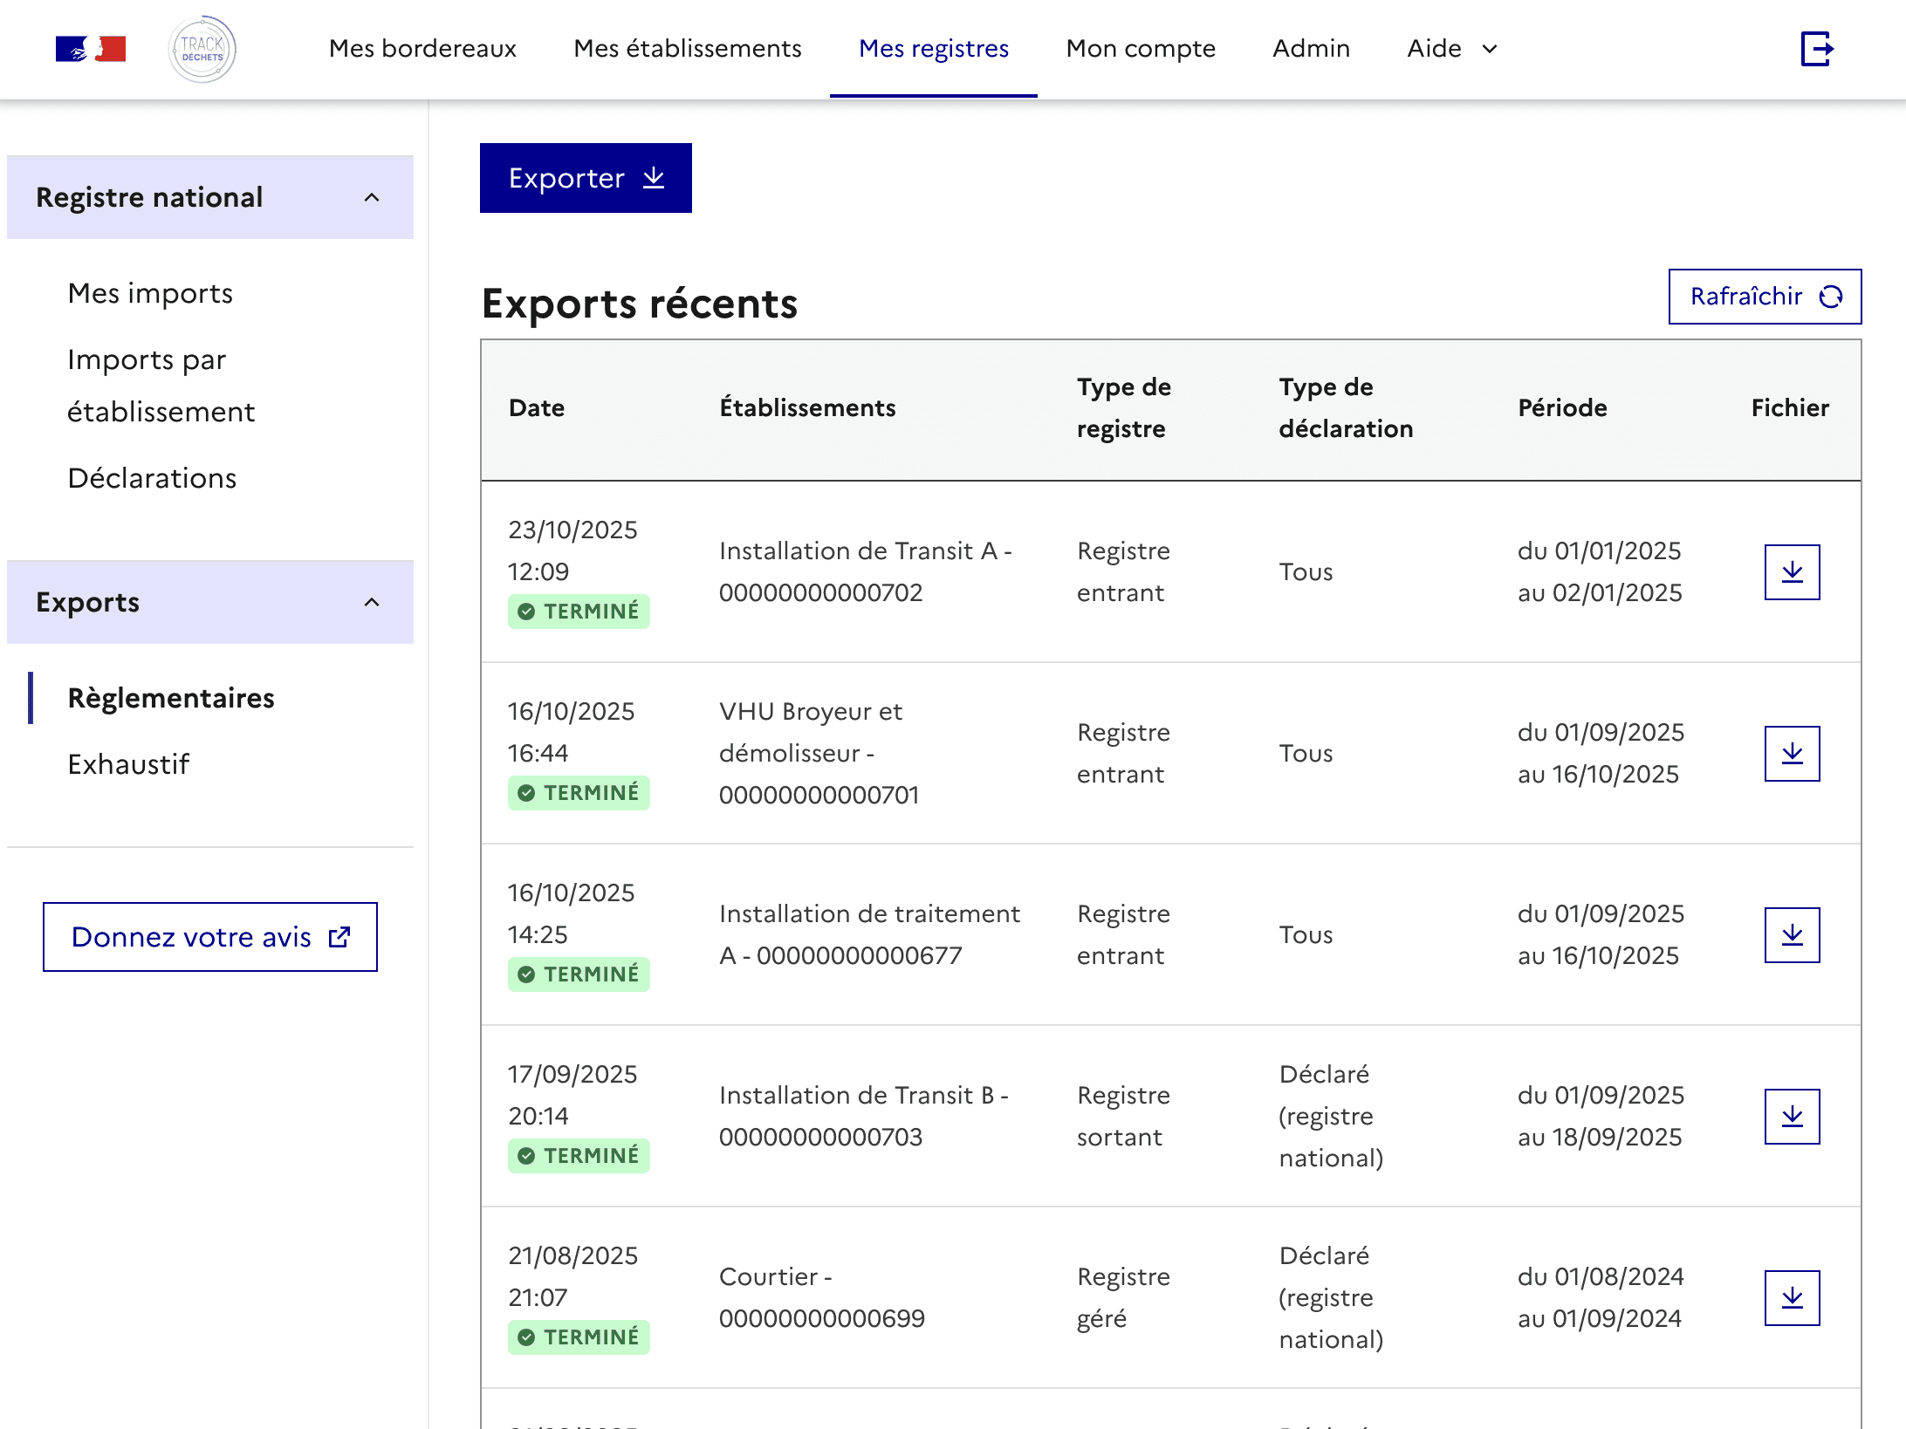Click the external link icon on Donnez votre avis
This screenshot has width=1906, height=1429.
pos(338,935)
